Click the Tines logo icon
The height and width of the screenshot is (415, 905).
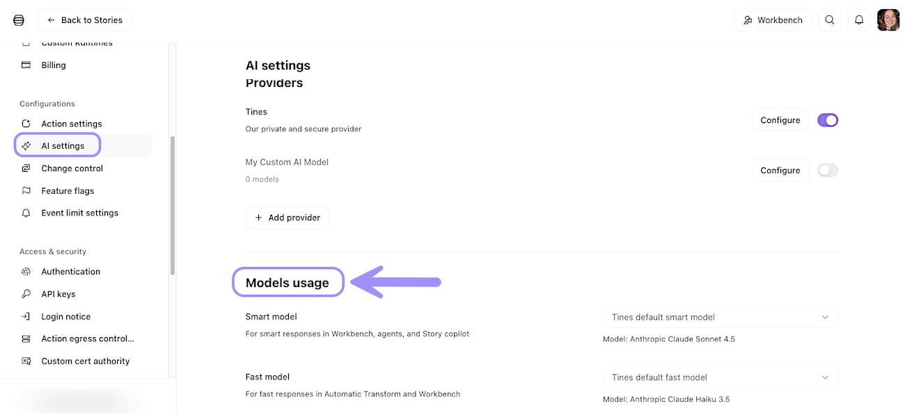pyautogui.click(x=19, y=20)
